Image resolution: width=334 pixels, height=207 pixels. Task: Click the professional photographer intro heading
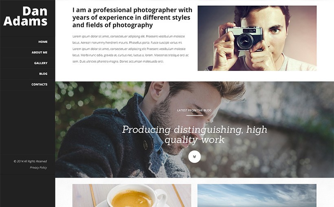pyautogui.click(x=132, y=18)
